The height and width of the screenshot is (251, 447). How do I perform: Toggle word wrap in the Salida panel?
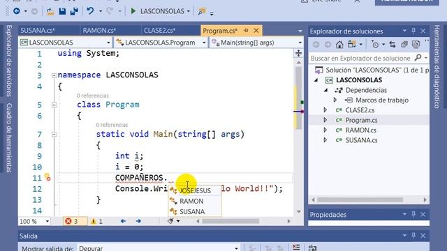(312, 248)
